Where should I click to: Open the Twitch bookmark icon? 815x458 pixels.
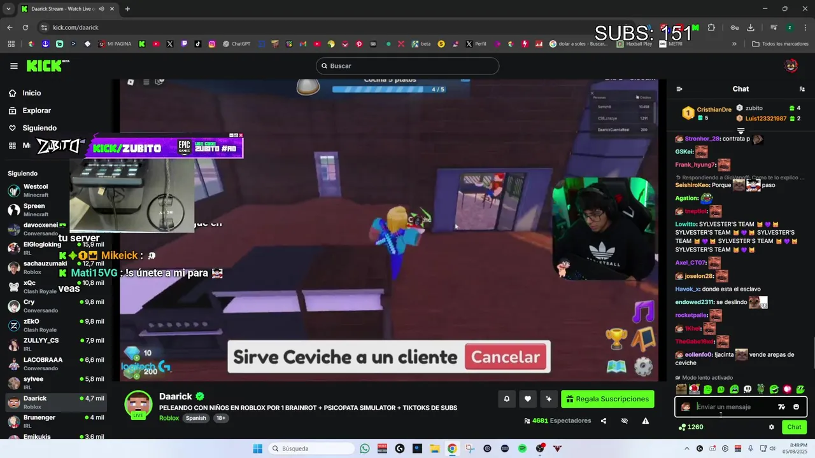(184, 44)
